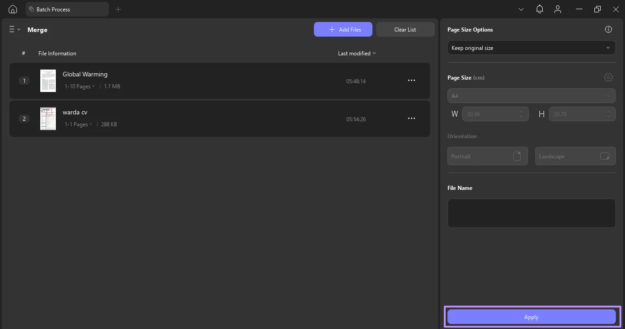Click the # column header

pyautogui.click(x=24, y=54)
